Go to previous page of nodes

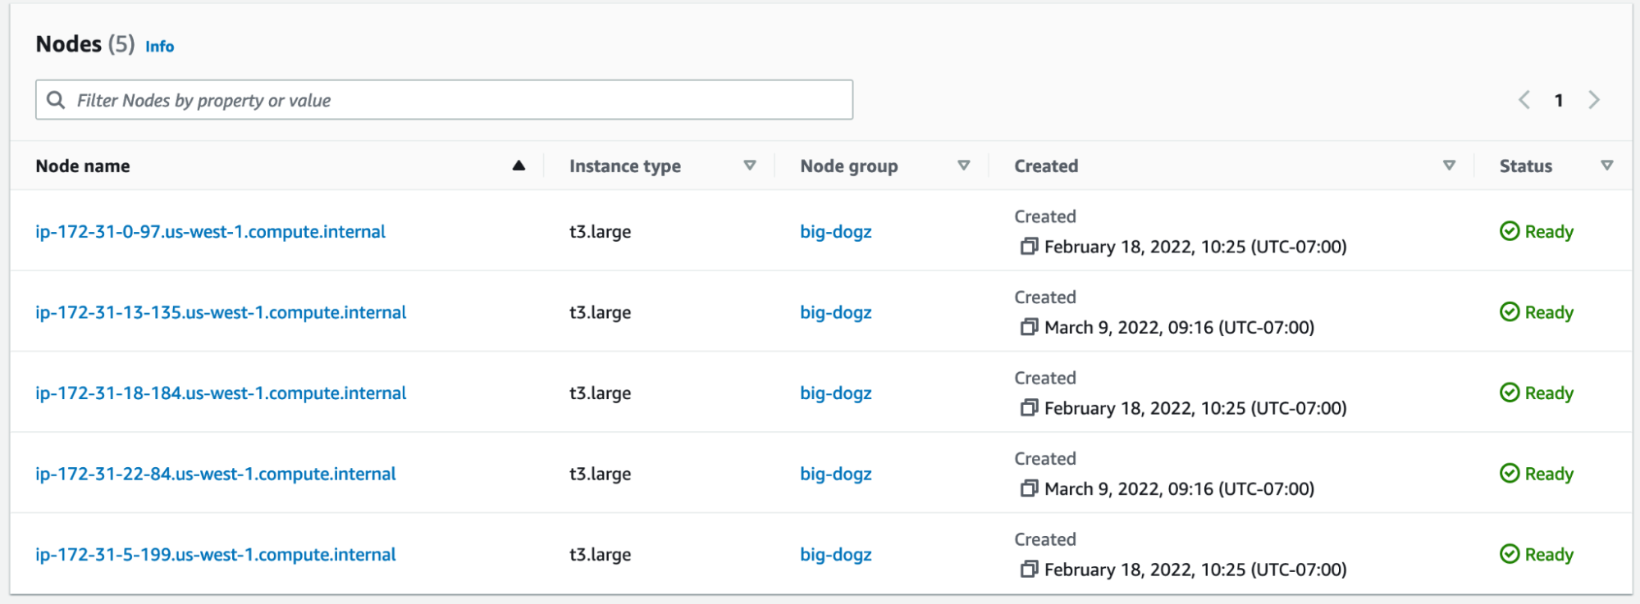pos(1524,100)
